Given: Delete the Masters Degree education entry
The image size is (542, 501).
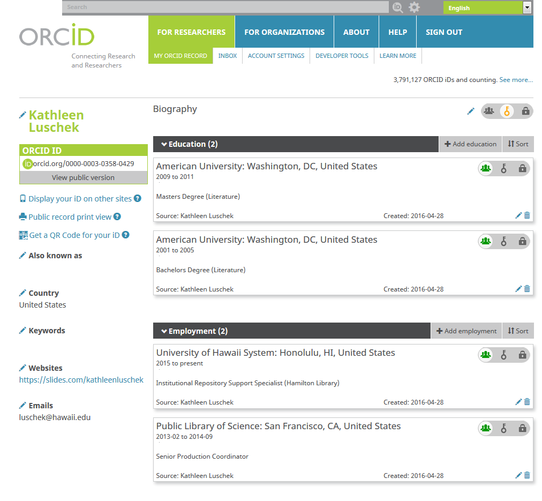Looking at the screenshot, I should coord(527,216).
